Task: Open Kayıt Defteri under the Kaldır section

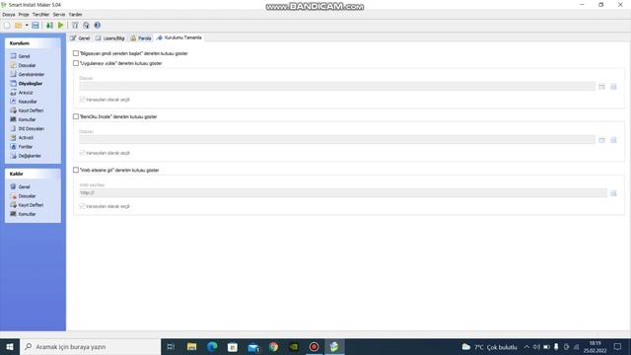Action: pos(31,205)
